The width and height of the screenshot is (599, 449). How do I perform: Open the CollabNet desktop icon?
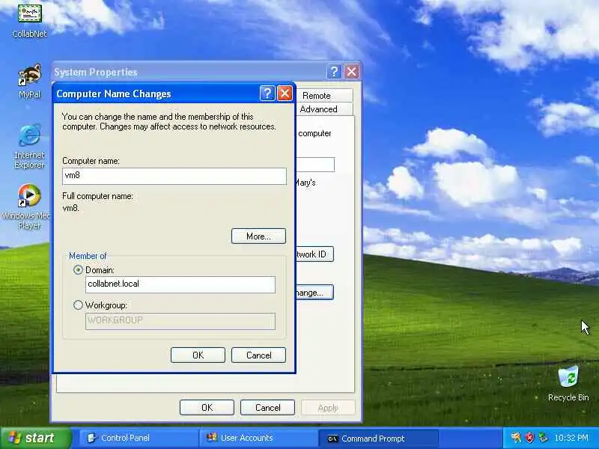point(29,19)
